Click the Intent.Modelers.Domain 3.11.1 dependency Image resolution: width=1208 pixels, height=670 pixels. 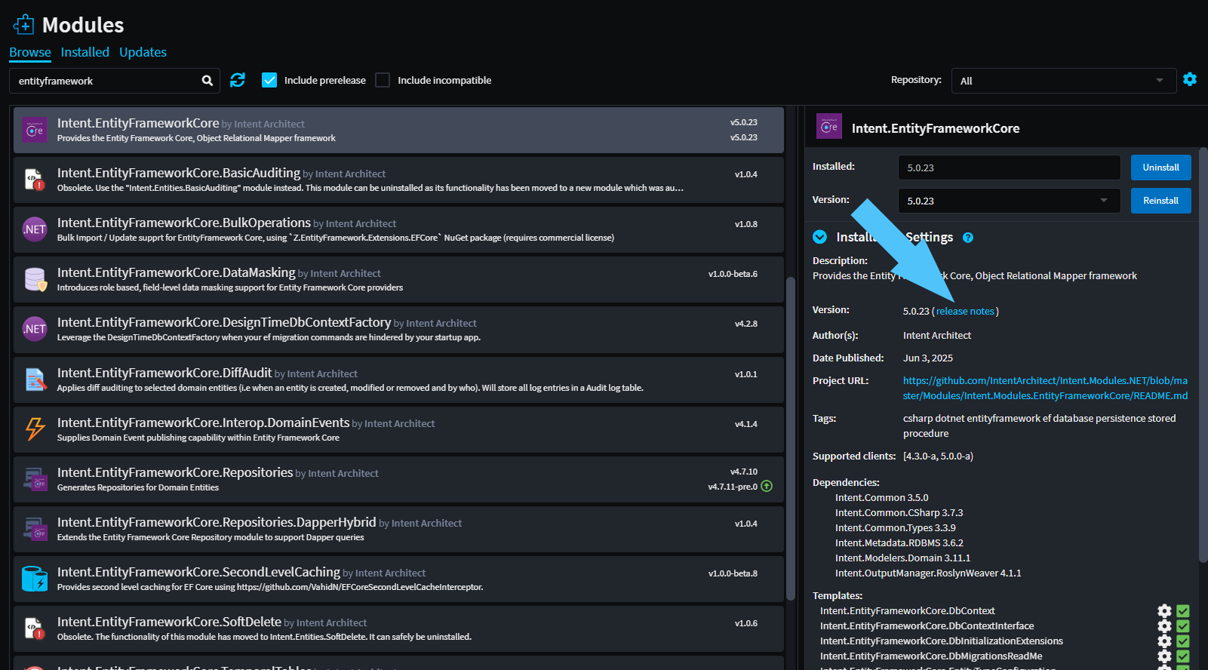(x=902, y=558)
